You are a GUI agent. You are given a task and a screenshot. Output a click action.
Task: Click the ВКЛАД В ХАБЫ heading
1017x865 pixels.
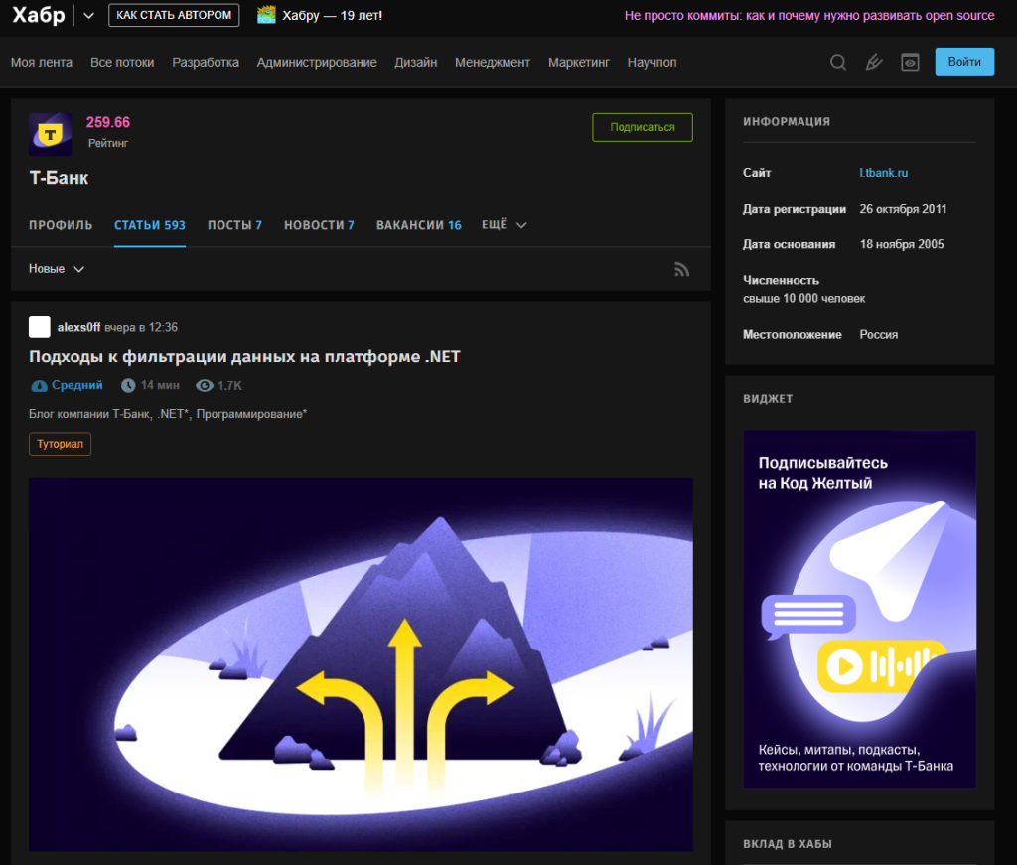[788, 843]
